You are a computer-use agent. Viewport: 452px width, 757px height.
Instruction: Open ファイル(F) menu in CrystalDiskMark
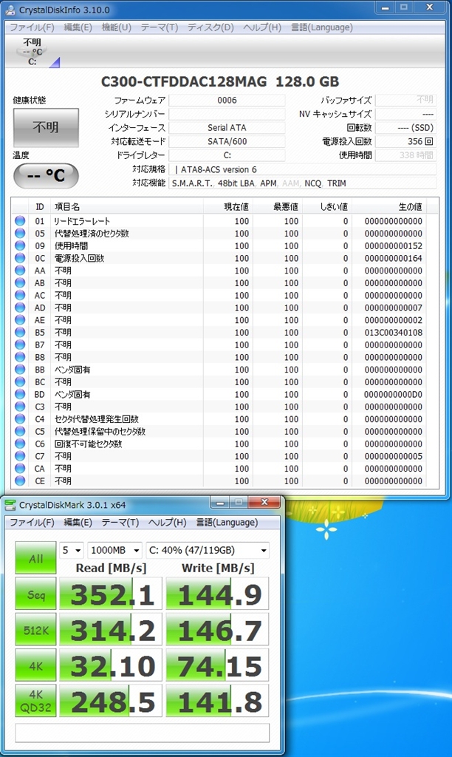[32, 523]
